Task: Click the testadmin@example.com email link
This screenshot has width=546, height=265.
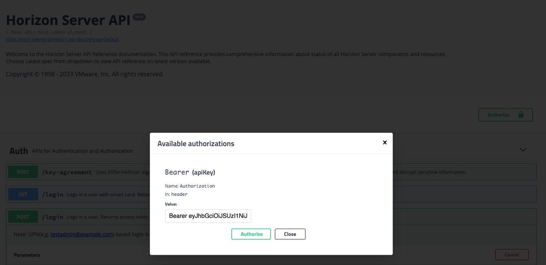Action: [x=82, y=234]
